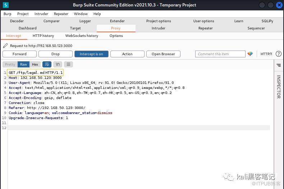Image resolution: width=284 pixels, height=189 pixels.
Task: Click the Burp Suite logo in title bar
Action: (5, 5)
